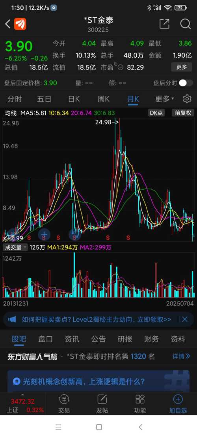197x439 pixels.
Task: Dismiss the Level2 promotion banner
Action: 185,319
